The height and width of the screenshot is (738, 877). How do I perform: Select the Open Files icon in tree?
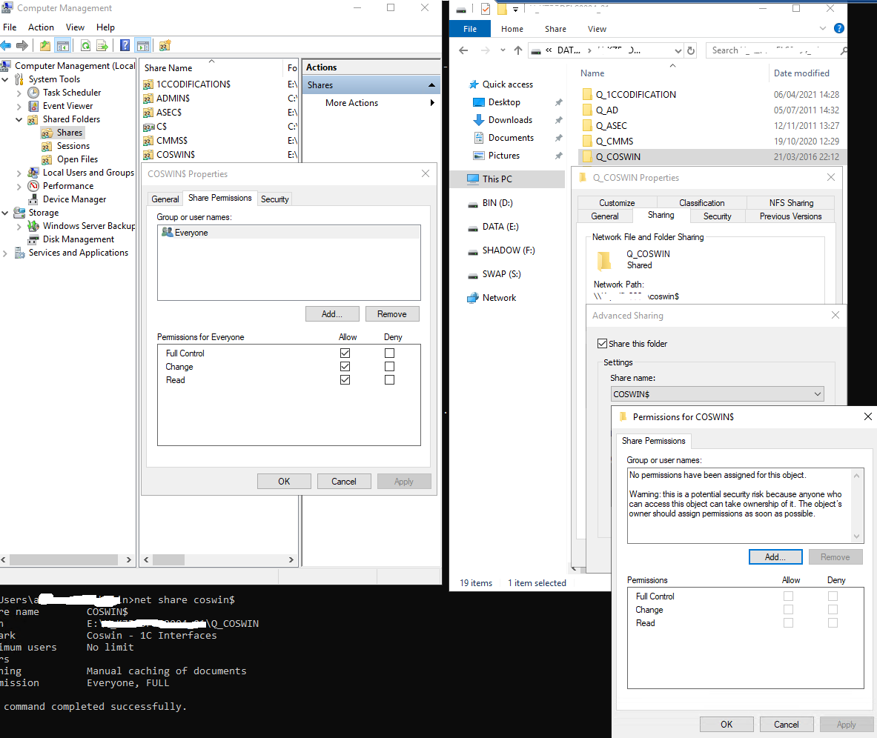tap(47, 159)
